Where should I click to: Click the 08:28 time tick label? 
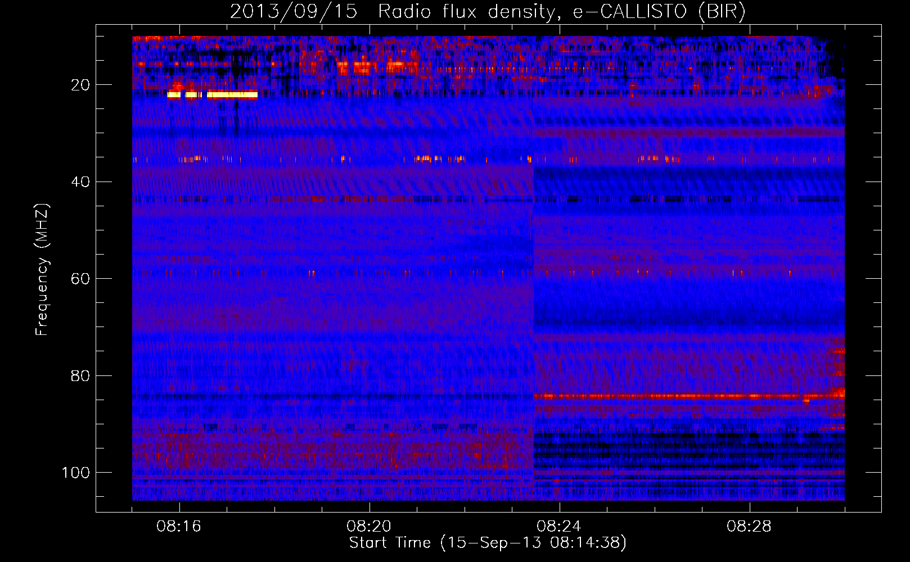point(749,527)
